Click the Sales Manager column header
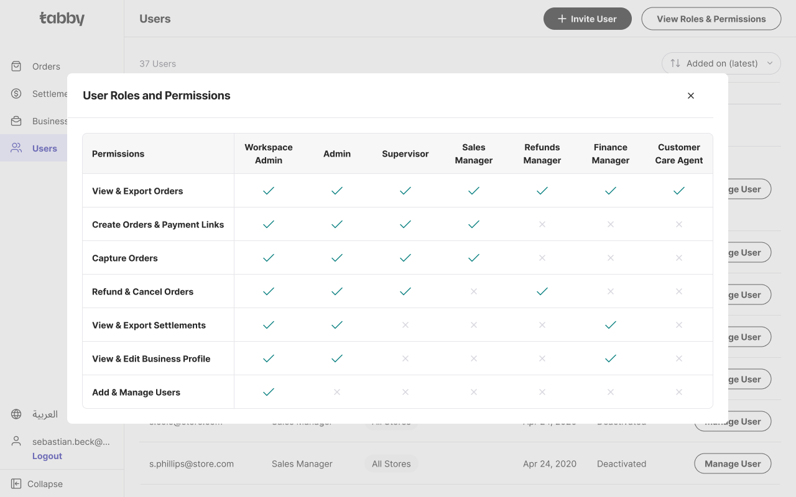 (x=474, y=153)
